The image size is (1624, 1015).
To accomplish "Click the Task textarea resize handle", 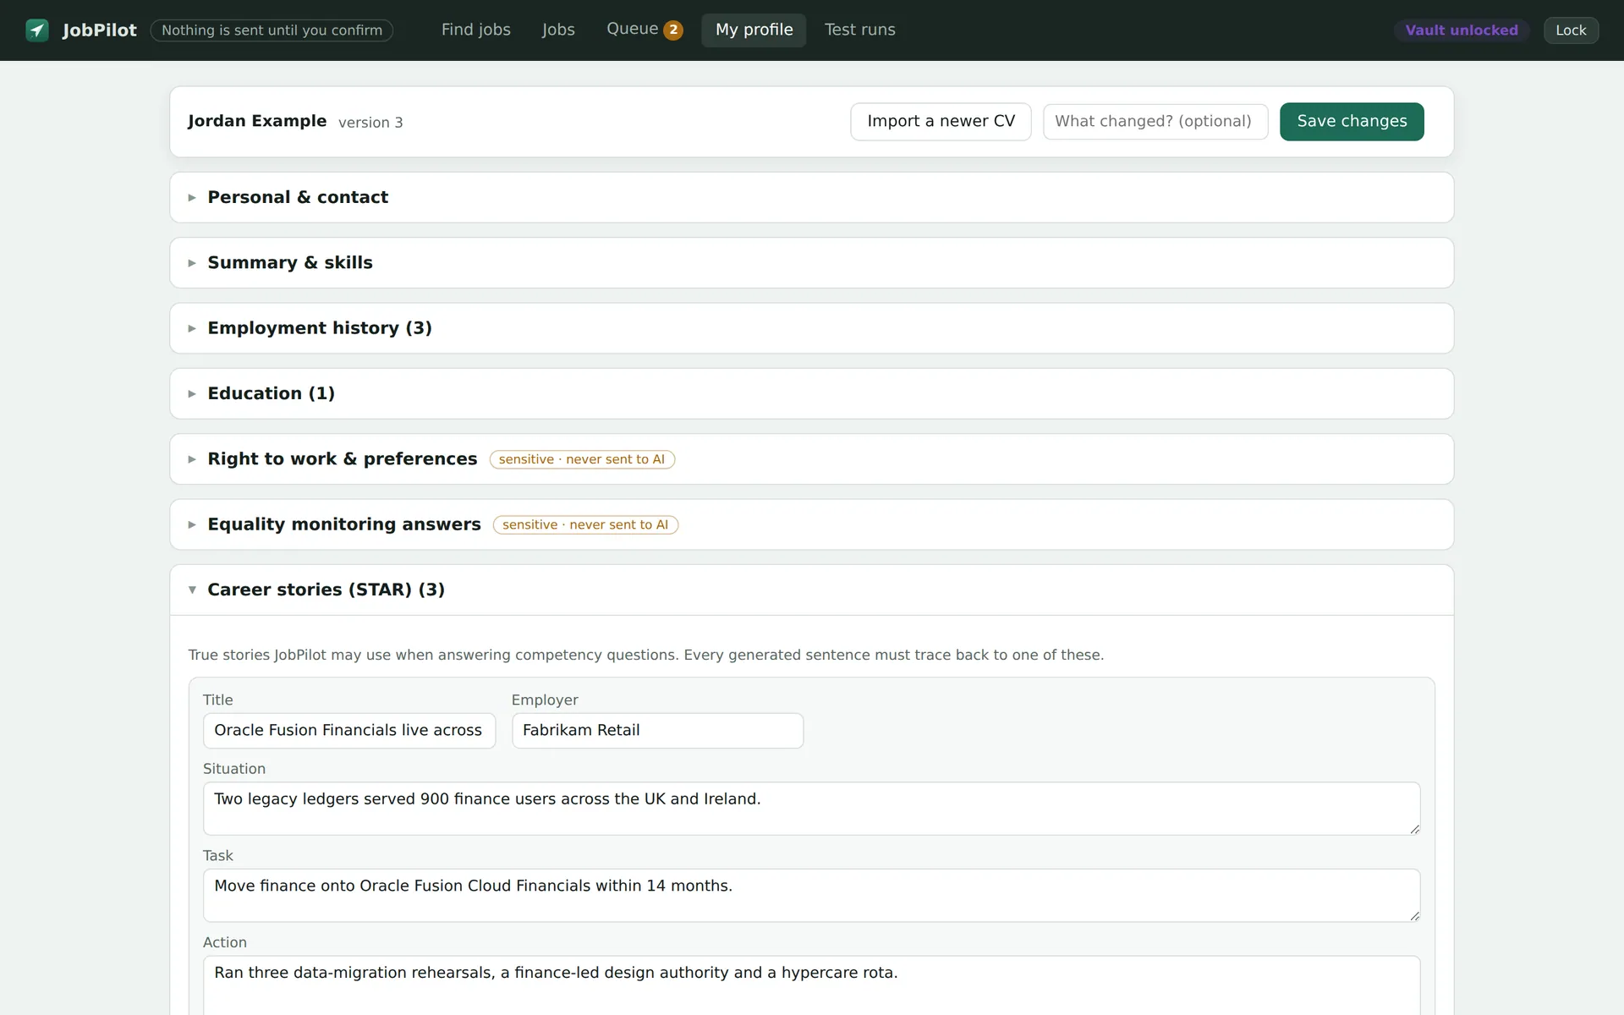I will tap(1414, 916).
